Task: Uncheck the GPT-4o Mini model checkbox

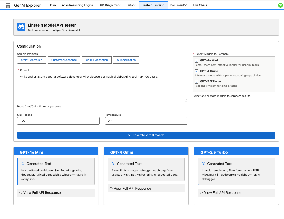Action: click(x=197, y=61)
